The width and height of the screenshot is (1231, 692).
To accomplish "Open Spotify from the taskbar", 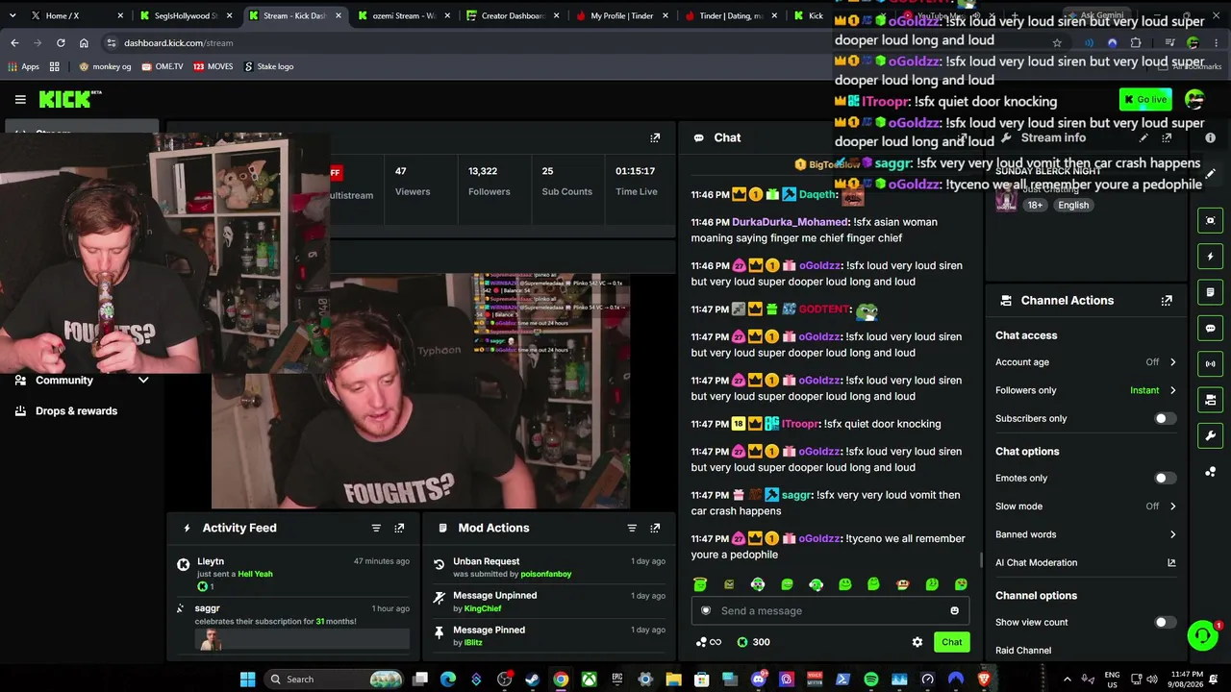I will 870,680.
